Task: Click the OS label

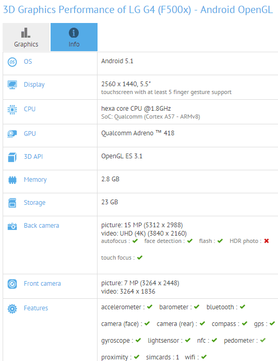Action: click(28, 62)
